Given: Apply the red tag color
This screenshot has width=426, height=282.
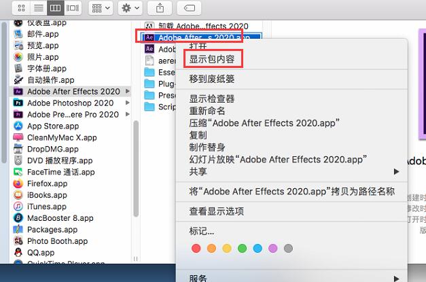Looking at the screenshot, I should 196,248.
